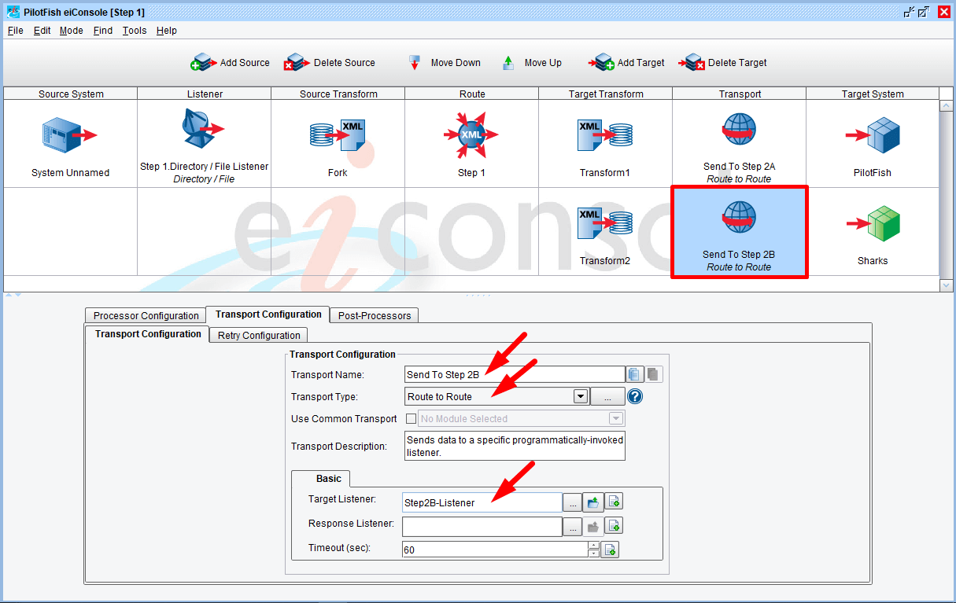The image size is (956, 603).
Task: Click the folder icon next to Target Listener
Action: tap(593, 502)
